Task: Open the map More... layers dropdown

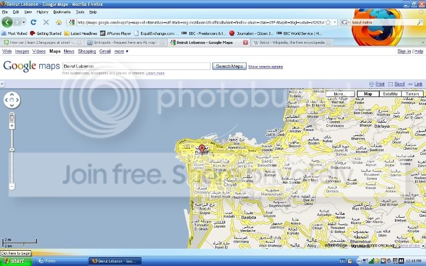Action: coord(340,94)
